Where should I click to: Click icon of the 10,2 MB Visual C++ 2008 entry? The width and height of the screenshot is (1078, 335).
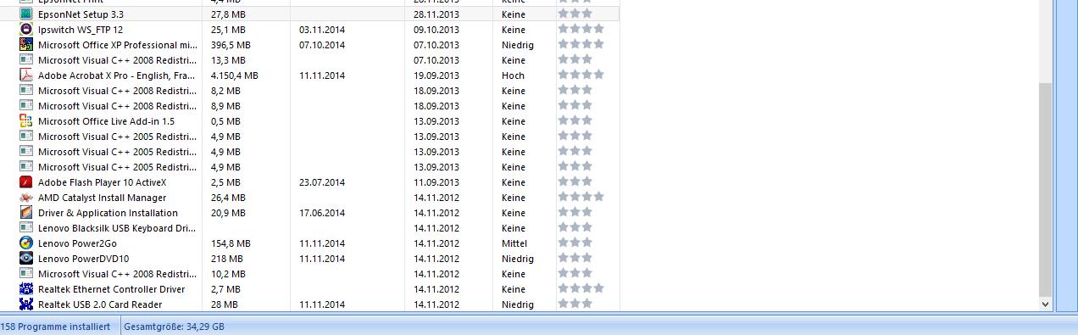point(26,274)
